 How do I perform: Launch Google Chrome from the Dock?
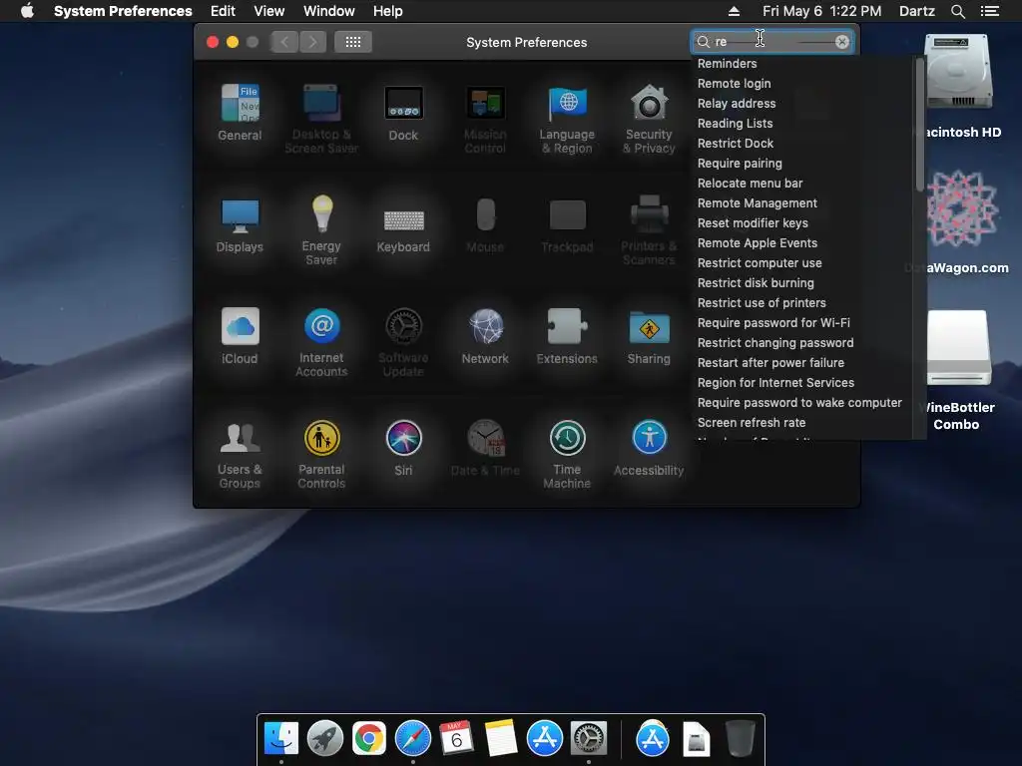click(369, 739)
